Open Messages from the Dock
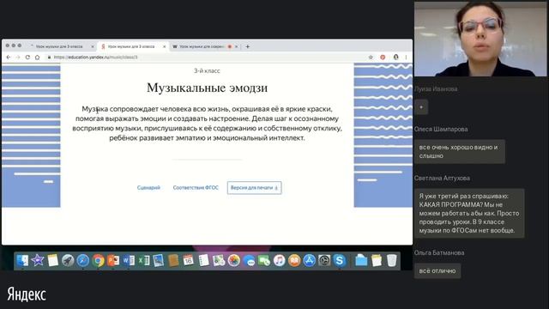Viewport: 549px width, 309px height. [x=249, y=261]
